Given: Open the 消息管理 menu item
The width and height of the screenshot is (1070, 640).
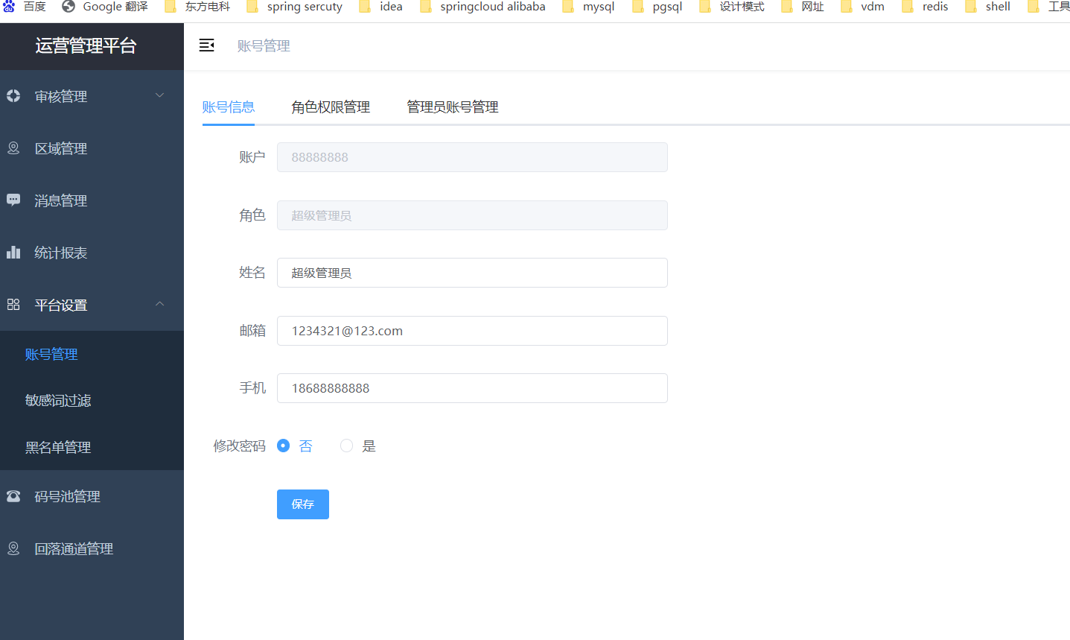Looking at the screenshot, I should (x=92, y=200).
